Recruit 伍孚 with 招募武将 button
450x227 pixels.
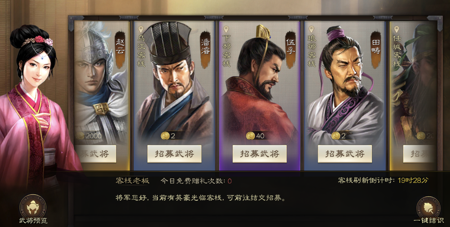[260, 154]
